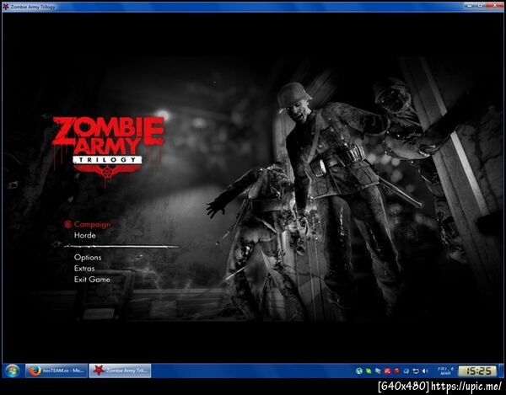The height and width of the screenshot is (395, 506).
Task: Click Exit Game to quit
Action: (x=92, y=279)
